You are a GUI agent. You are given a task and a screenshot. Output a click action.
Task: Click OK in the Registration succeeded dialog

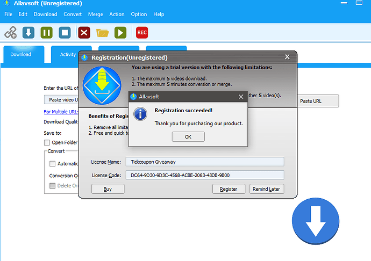pyautogui.click(x=188, y=136)
